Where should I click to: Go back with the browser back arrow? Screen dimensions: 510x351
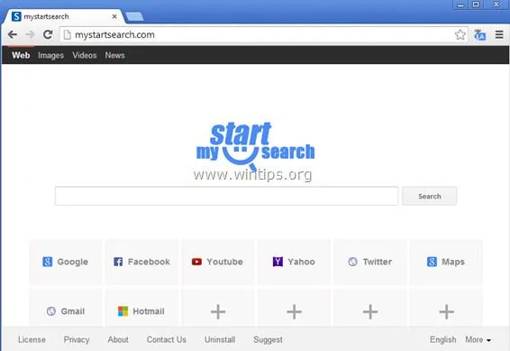13,34
